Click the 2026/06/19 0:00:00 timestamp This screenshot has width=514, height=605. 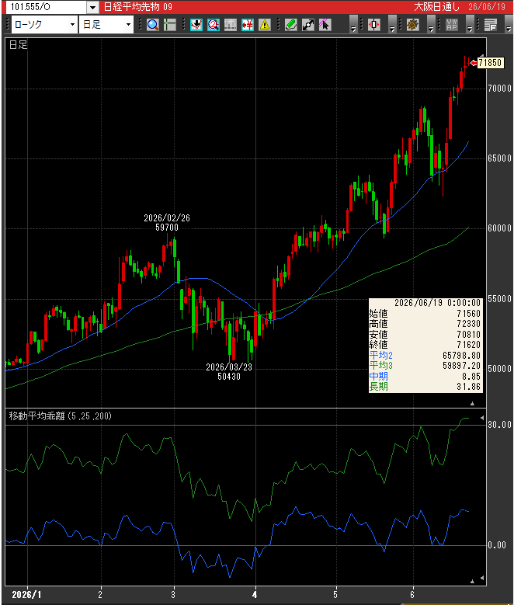tap(437, 303)
